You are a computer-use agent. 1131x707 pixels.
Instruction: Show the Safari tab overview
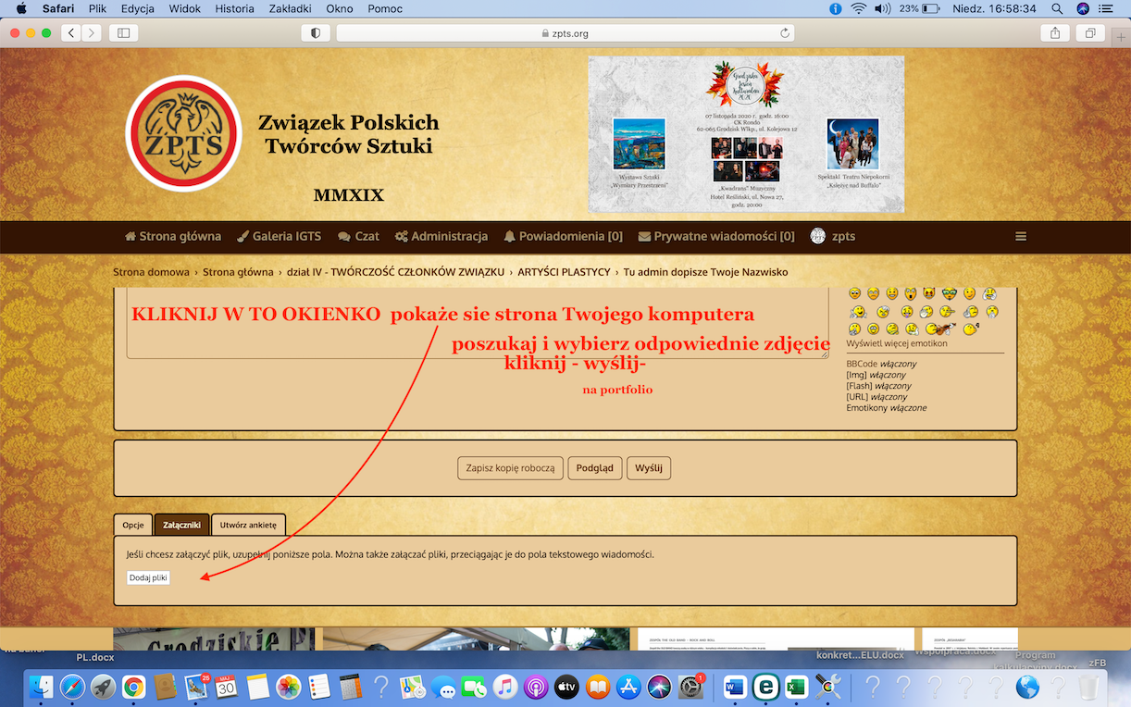pos(1090,33)
